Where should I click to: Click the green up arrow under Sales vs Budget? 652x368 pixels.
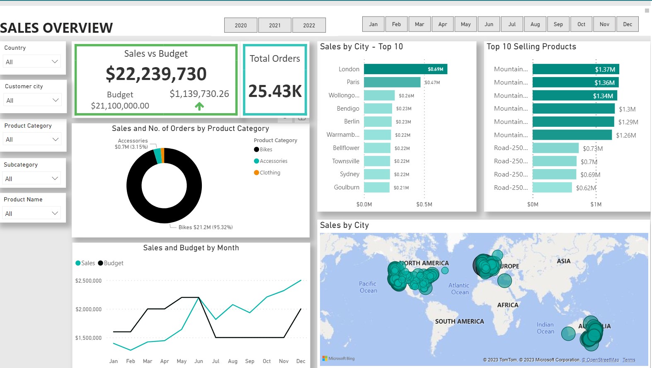click(199, 107)
